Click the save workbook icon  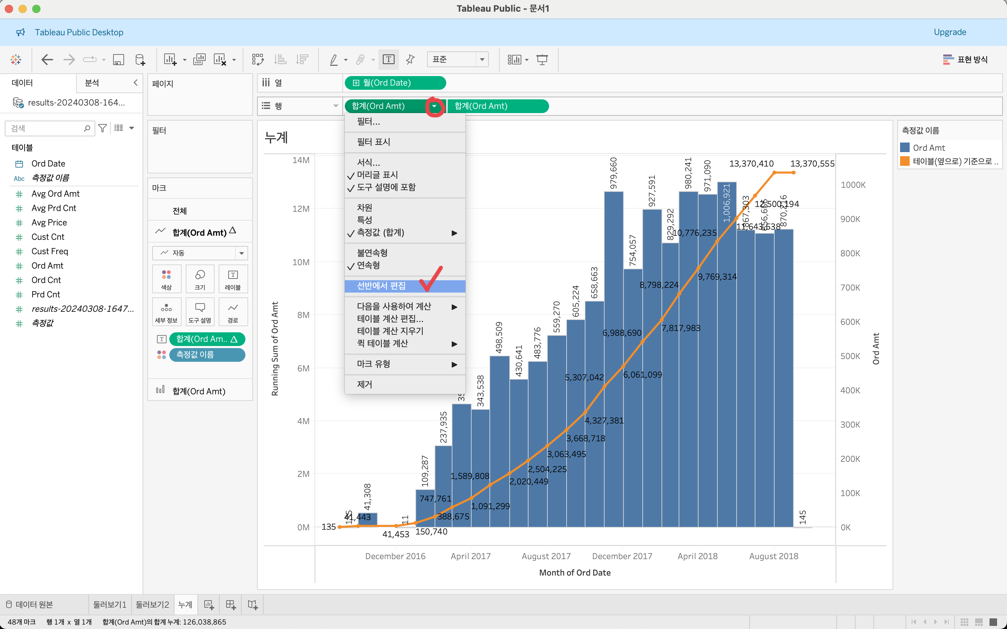[x=119, y=60]
